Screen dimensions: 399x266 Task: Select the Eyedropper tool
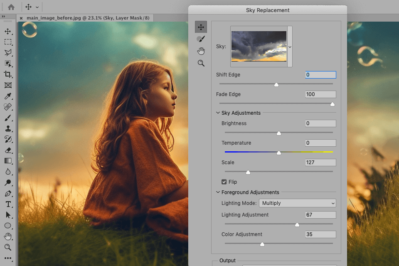click(x=7, y=96)
